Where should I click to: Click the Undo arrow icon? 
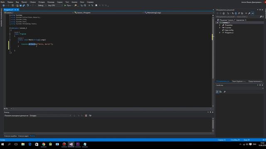tap(28, 5)
